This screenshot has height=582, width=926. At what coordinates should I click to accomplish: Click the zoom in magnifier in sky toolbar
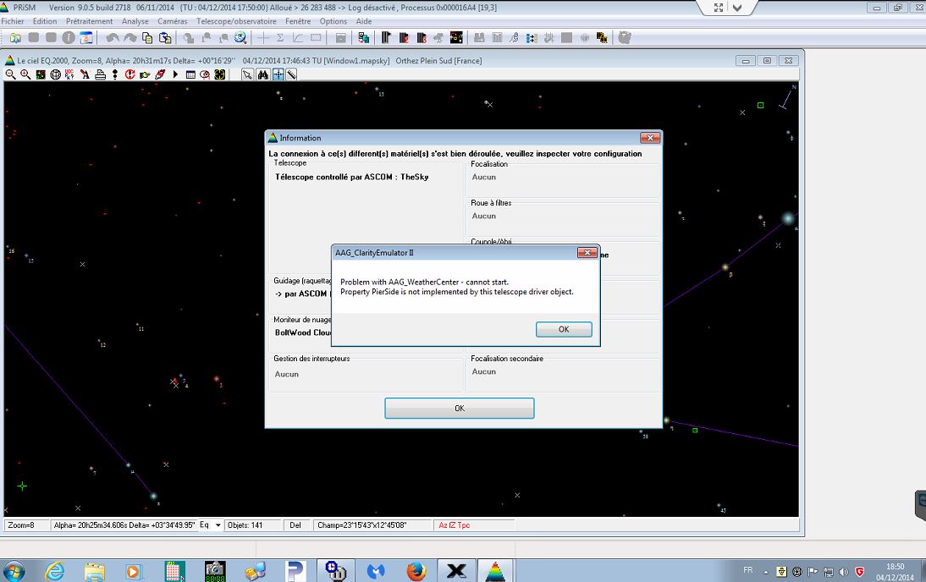(x=25, y=74)
